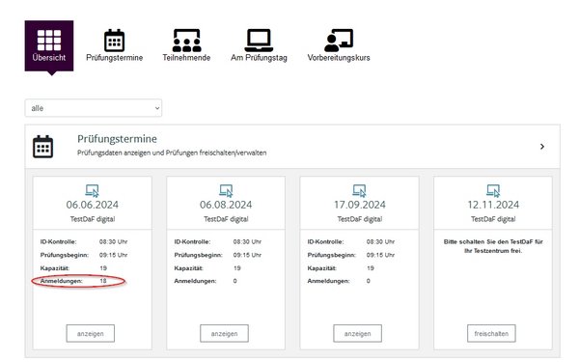Viewport: 579px width, 362px height.
Task: Click ID-Kontrolle label in 06.06.2024 card
Action: coord(58,242)
